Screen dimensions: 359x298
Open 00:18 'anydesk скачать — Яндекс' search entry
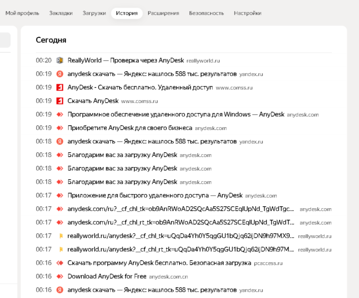coord(152,141)
